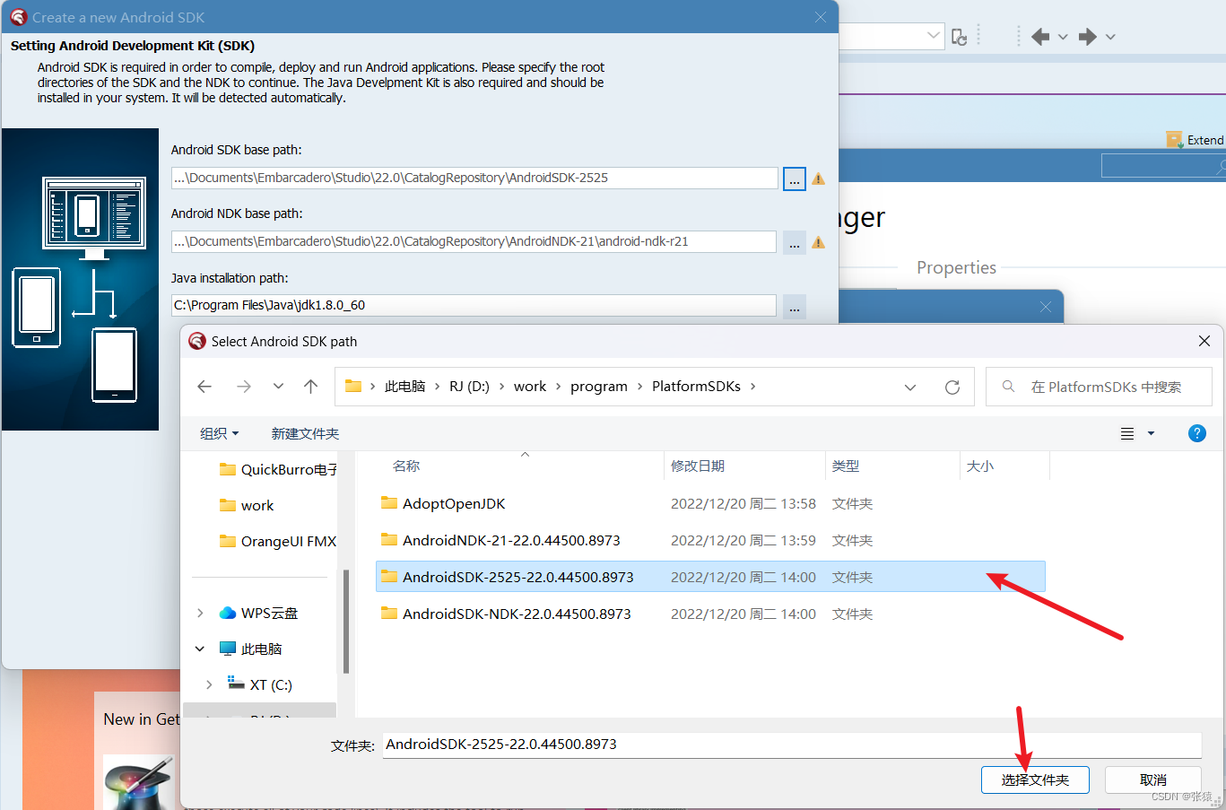Collapse the 此电脑 tree node
Image resolution: width=1226 pixels, height=810 pixels.
199,648
